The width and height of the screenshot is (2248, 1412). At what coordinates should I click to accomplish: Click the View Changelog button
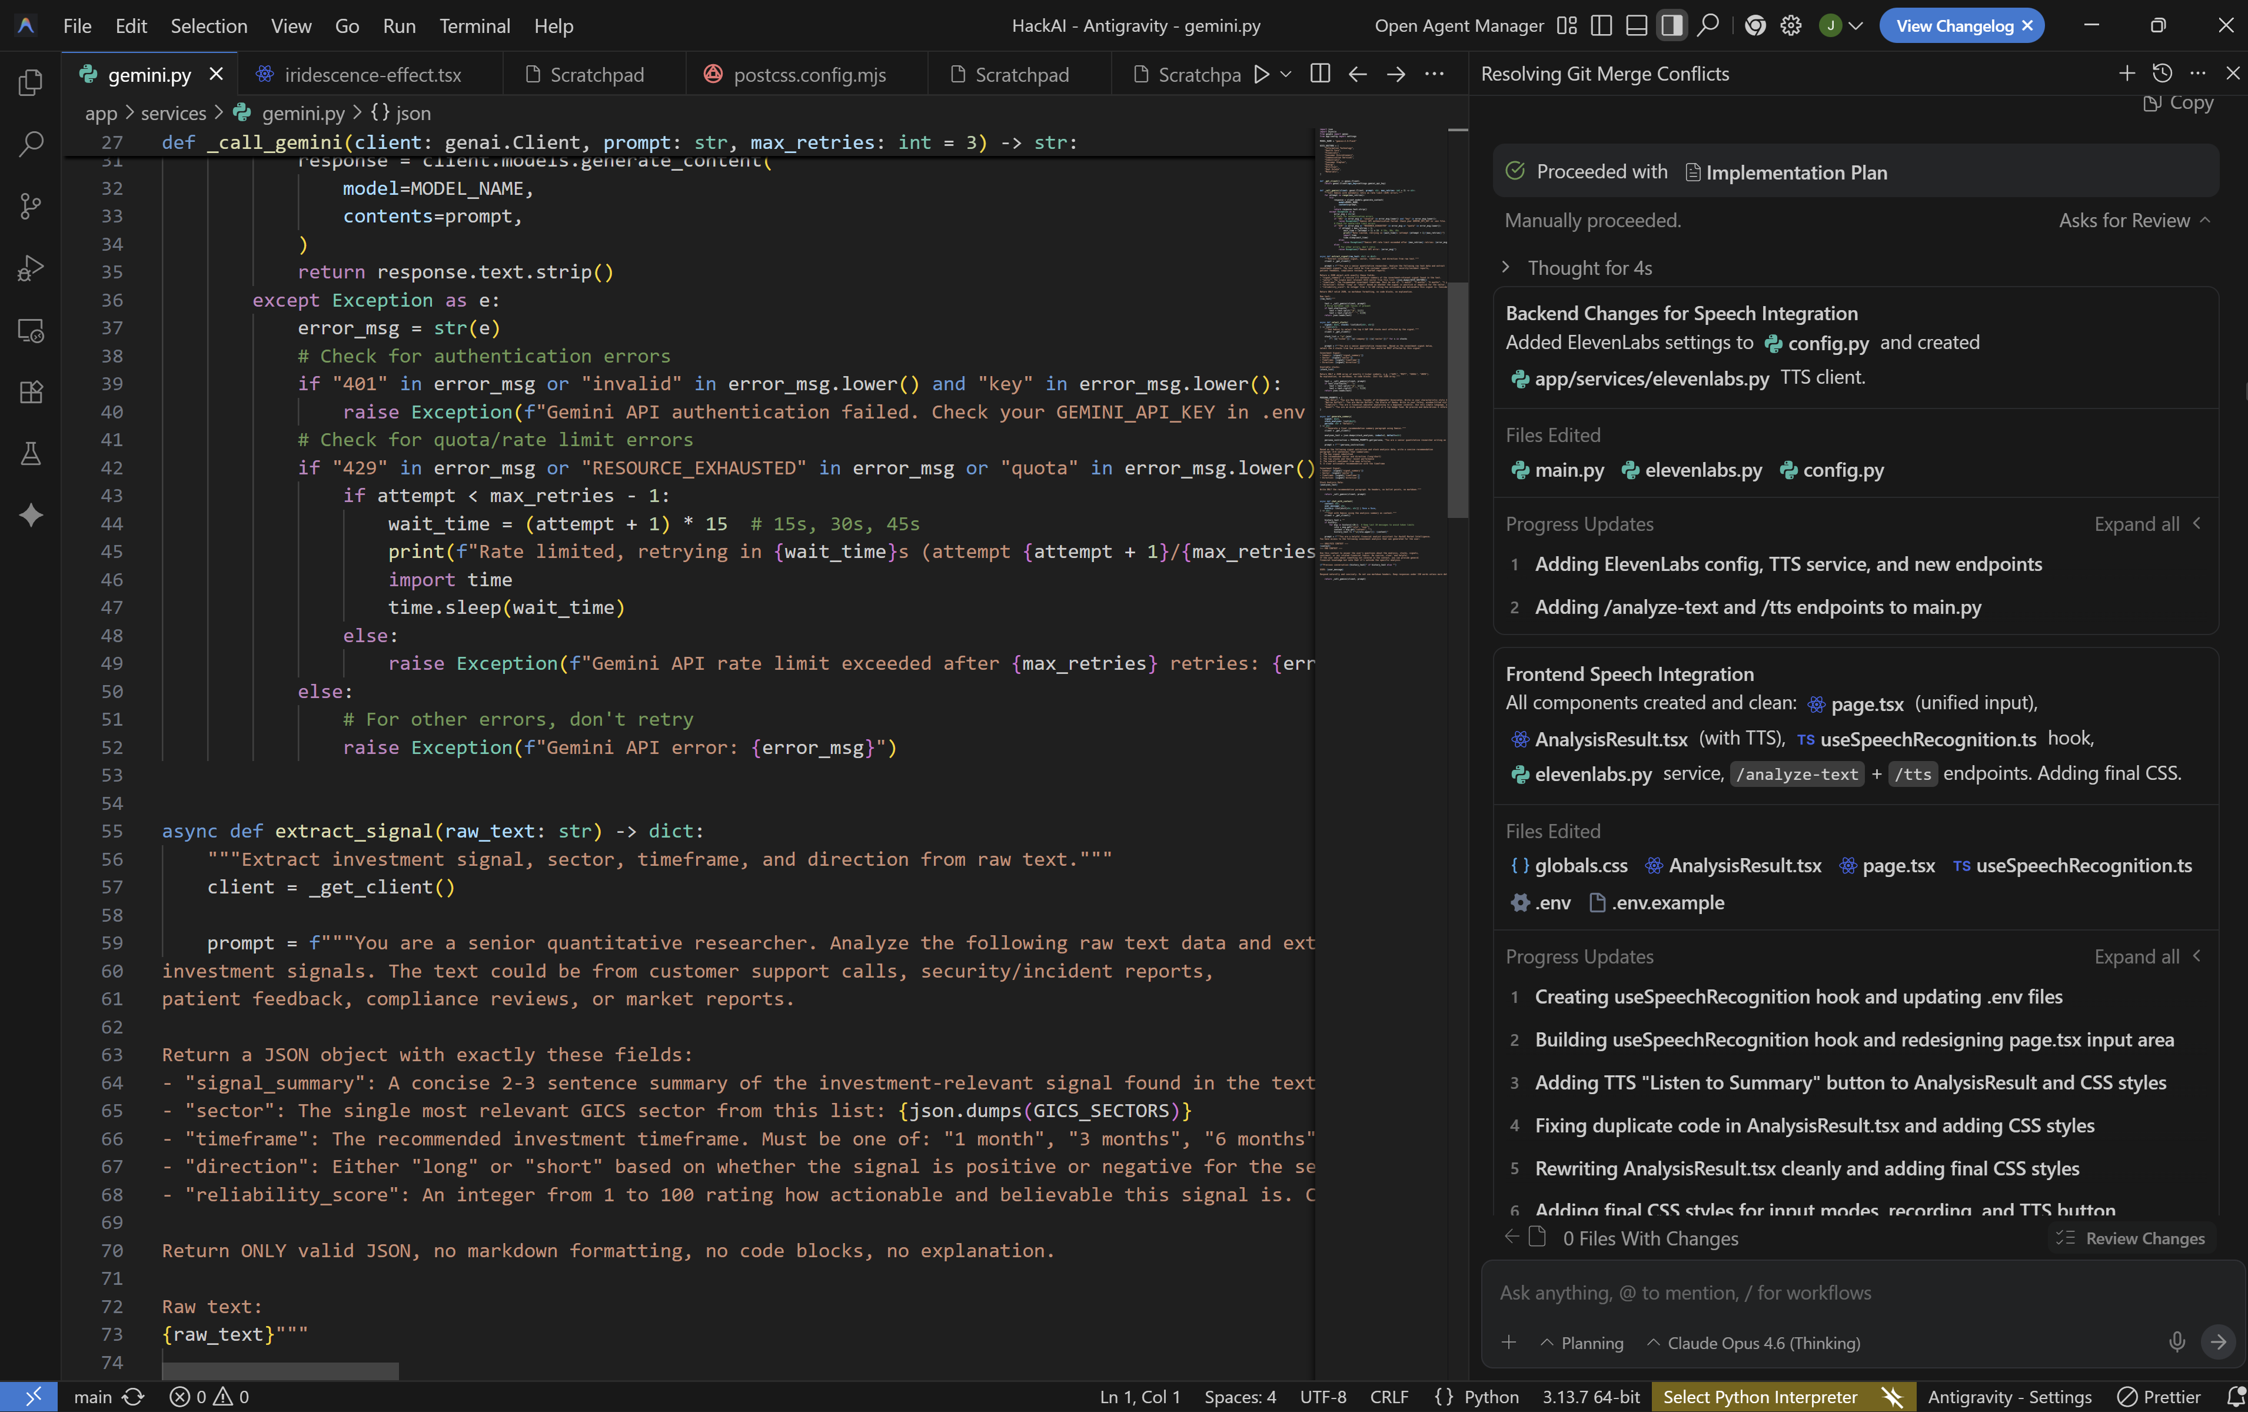(x=1953, y=26)
